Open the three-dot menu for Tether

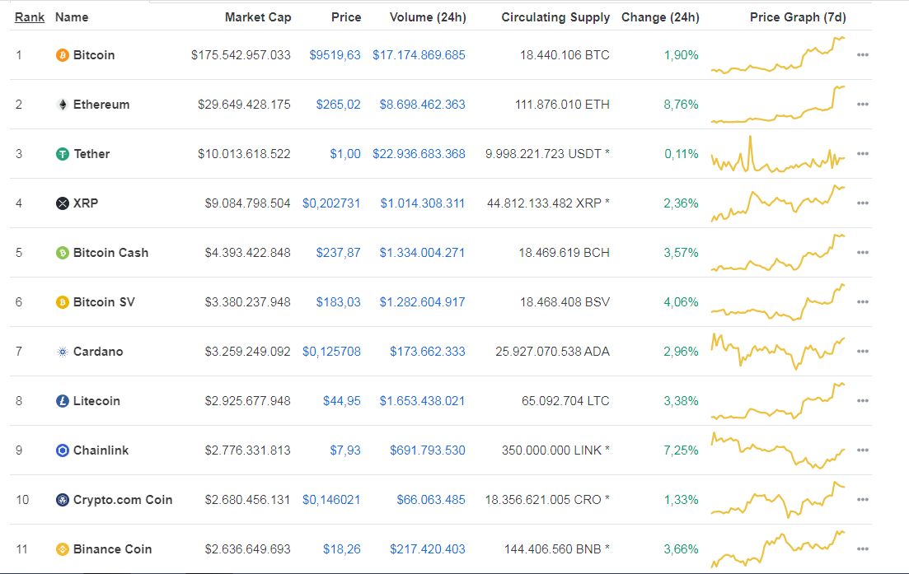pos(863,154)
